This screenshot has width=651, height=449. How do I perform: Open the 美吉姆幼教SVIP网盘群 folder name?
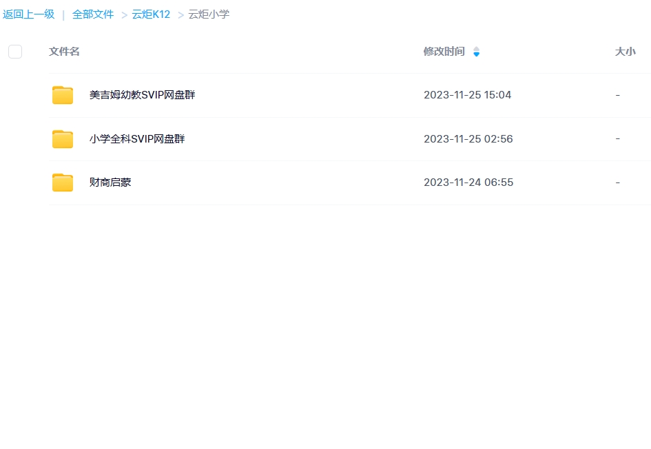click(x=143, y=95)
